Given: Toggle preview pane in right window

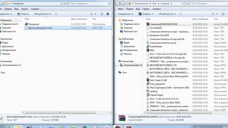Looking at the screenshot, I should click(x=223, y=14).
